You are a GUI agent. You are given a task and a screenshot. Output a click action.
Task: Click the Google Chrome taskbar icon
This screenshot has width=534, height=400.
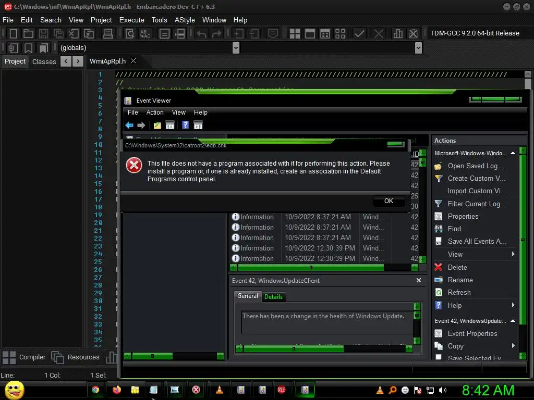click(x=95, y=390)
